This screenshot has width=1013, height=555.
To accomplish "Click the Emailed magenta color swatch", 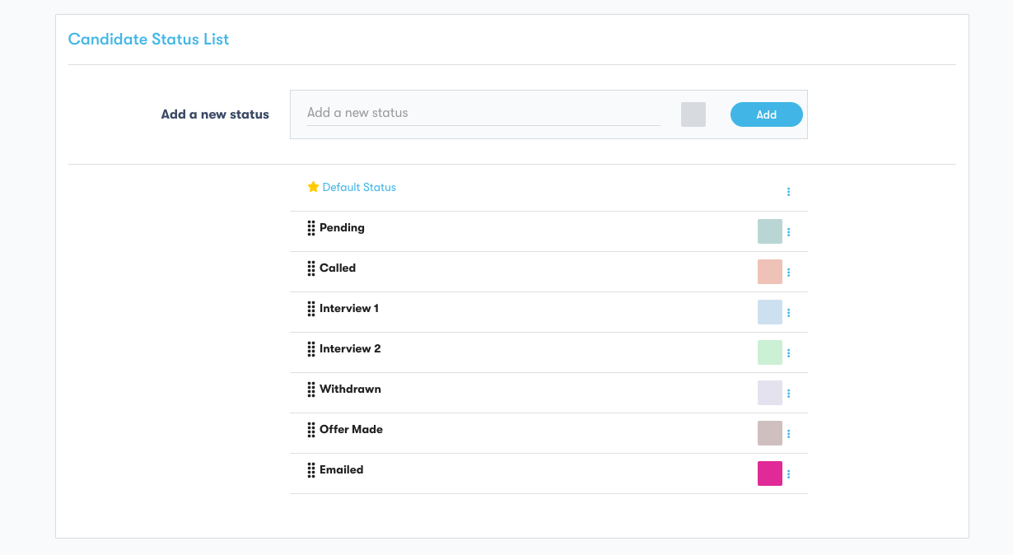I will (x=770, y=473).
